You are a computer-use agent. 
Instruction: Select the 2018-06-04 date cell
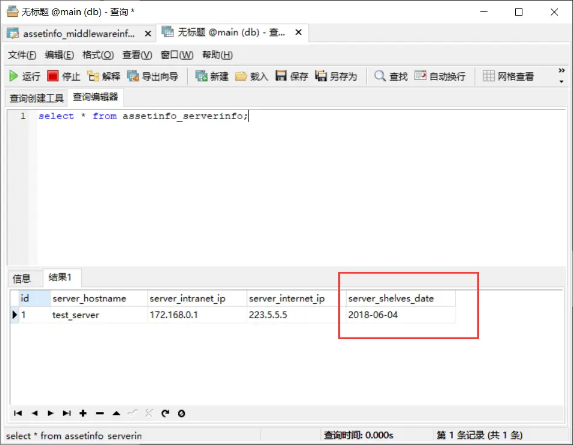(400, 315)
